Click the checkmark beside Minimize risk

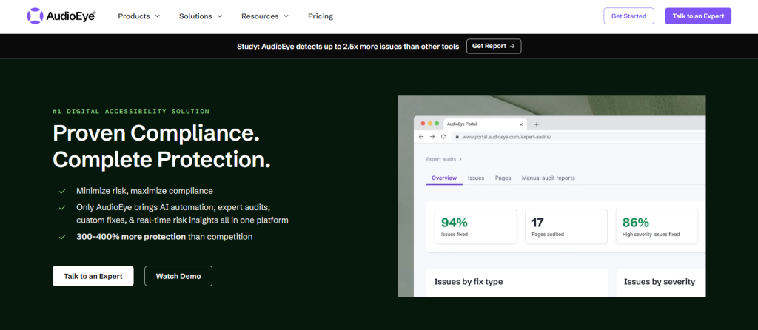[62, 191]
